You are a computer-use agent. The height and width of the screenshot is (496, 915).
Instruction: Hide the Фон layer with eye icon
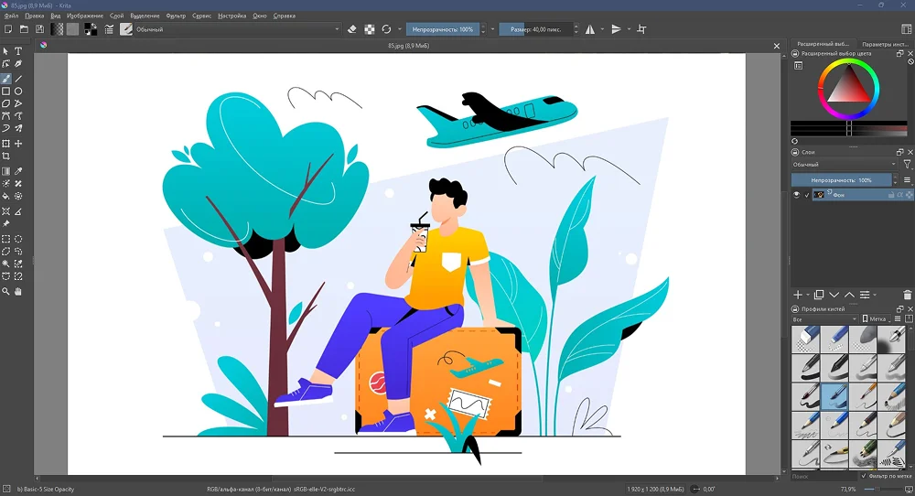[796, 195]
